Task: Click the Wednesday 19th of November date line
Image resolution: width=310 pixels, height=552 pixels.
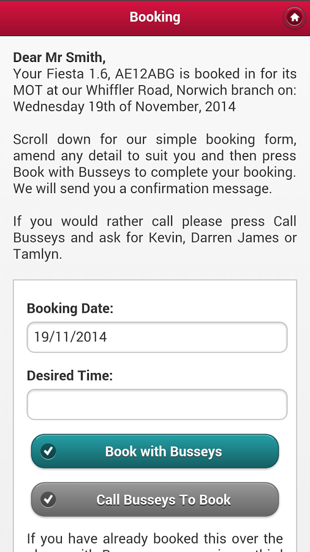Action: (x=124, y=107)
